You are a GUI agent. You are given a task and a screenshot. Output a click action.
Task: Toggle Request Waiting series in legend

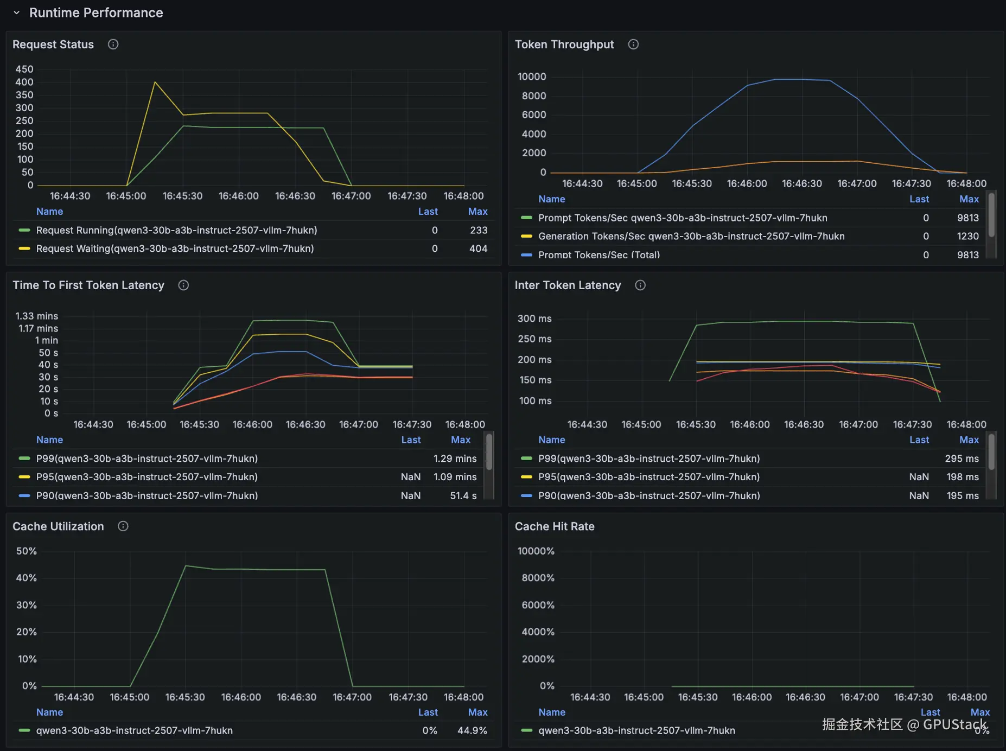(175, 249)
